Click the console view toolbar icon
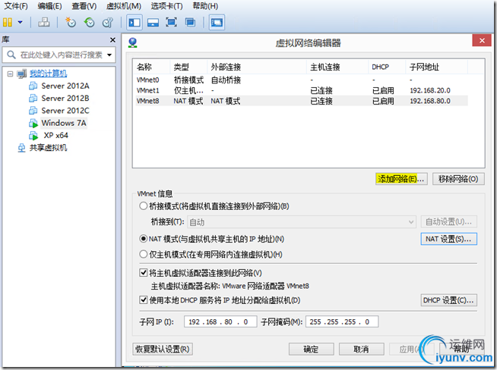The width and height of the screenshot is (497, 370). pyautogui.click(x=217, y=22)
